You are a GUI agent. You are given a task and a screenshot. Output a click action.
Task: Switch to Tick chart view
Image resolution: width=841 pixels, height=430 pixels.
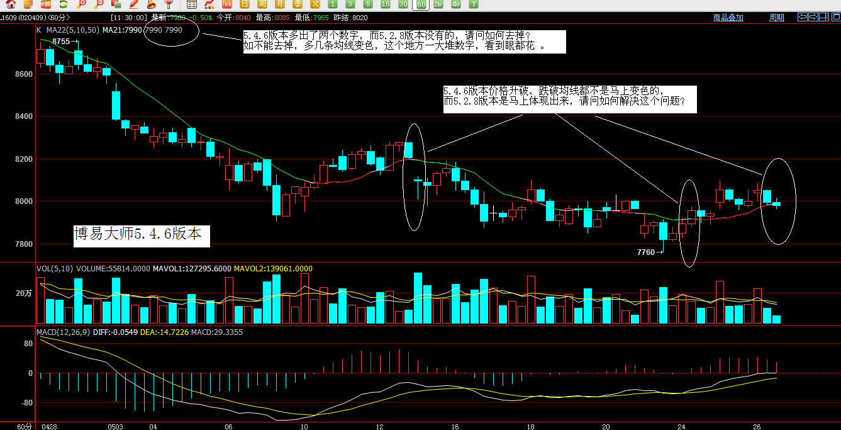[227, 4]
